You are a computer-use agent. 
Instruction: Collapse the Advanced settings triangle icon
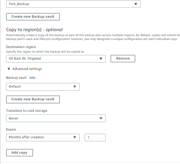[x=9, y=69]
